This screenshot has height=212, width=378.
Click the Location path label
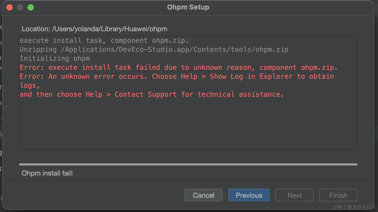coord(94,29)
